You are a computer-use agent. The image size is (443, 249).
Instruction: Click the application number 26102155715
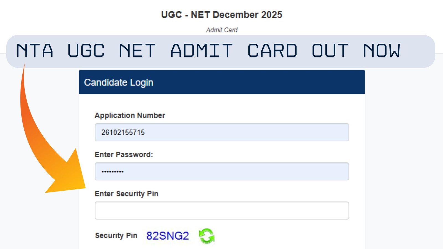(123, 132)
